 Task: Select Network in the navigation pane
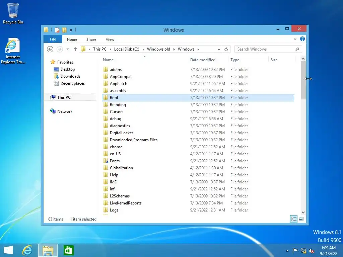click(61, 111)
